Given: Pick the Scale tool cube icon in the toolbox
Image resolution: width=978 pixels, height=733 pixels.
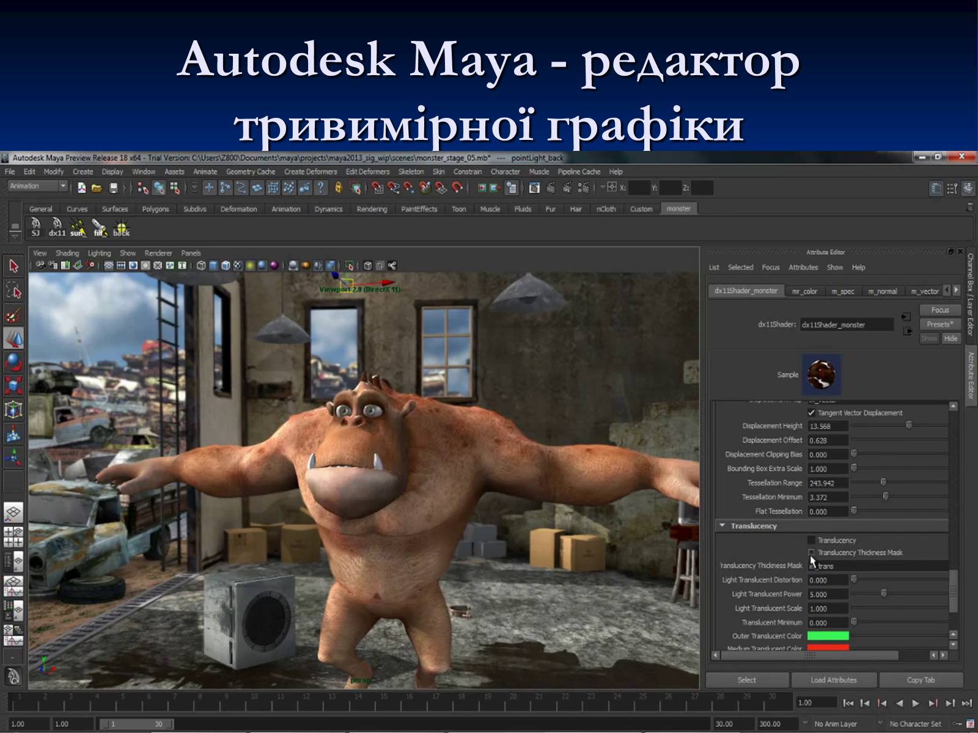Looking at the screenshot, I should (x=13, y=385).
